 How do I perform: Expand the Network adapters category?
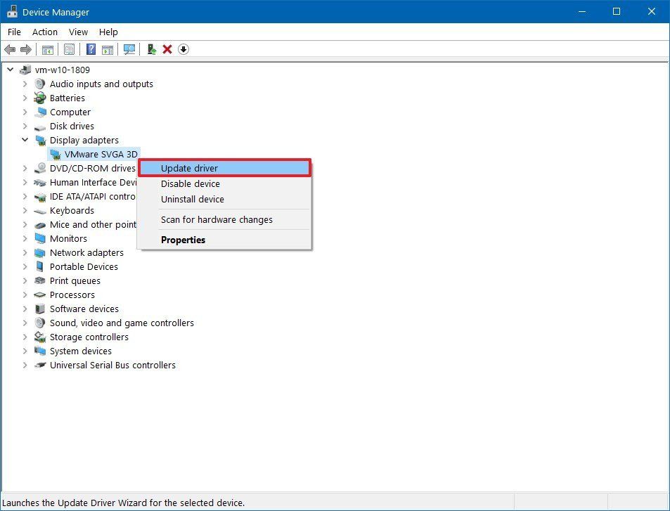pos(25,252)
